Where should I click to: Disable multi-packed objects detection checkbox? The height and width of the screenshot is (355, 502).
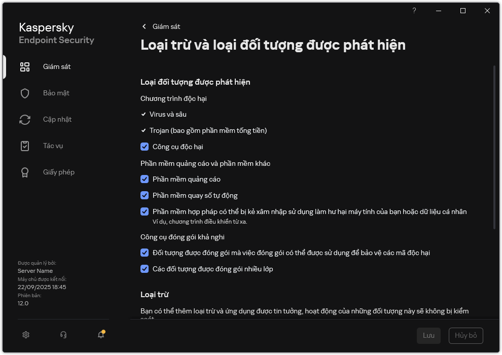click(145, 269)
